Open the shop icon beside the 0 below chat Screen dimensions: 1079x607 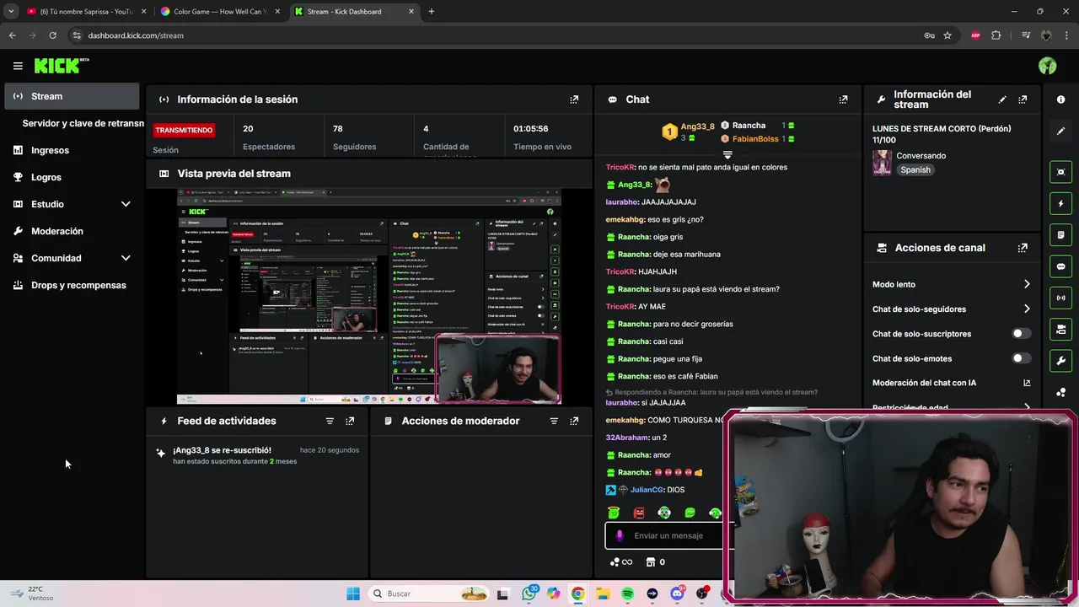[650, 562]
